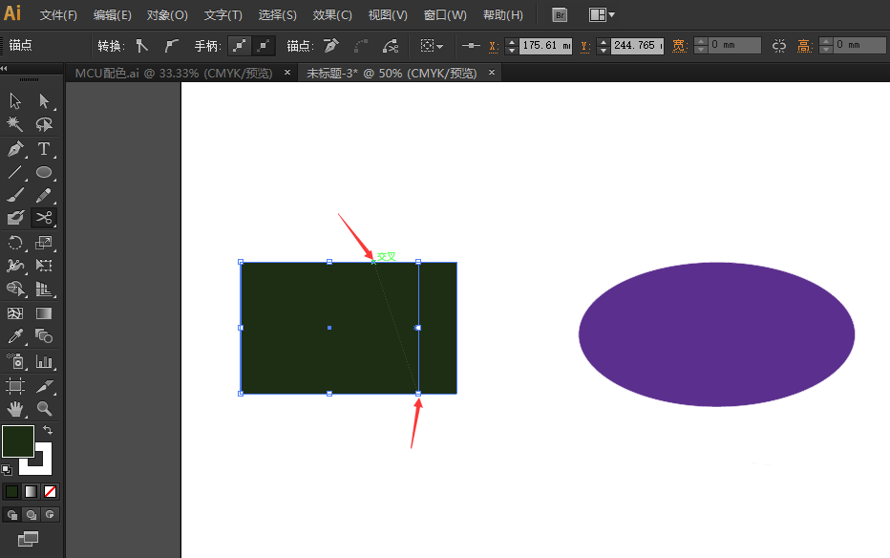This screenshot has width=890, height=558.
Task: Enable Draw Behind mode
Action: (x=32, y=515)
